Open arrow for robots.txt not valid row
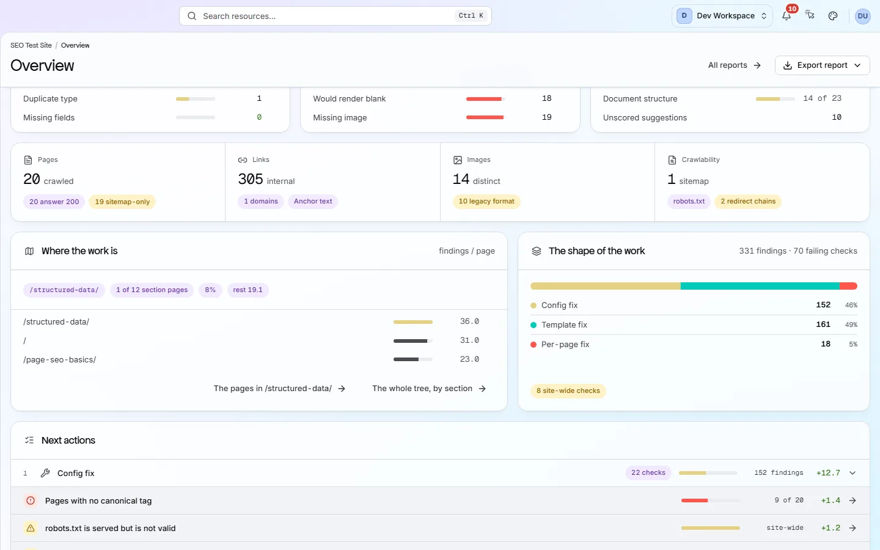 [x=853, y=528]
